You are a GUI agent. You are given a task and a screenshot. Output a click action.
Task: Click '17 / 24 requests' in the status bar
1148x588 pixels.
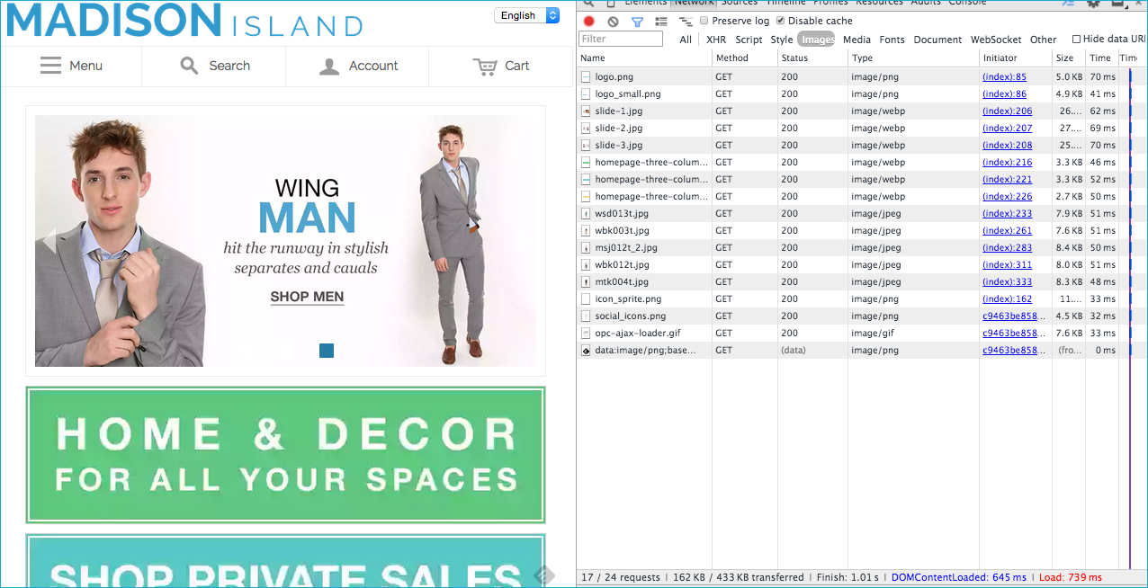tap(621, 577)
